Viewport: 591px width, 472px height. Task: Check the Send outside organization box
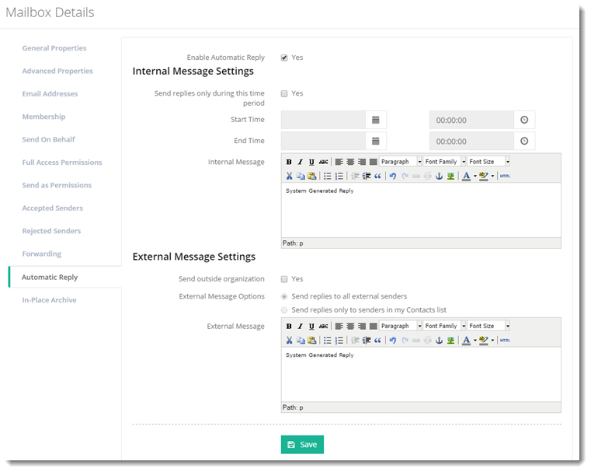pyautogui.click(x=284, y=279)
